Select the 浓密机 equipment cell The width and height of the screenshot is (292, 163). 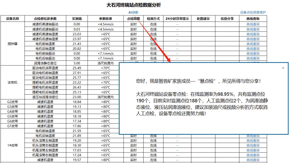tap(12, 82)
